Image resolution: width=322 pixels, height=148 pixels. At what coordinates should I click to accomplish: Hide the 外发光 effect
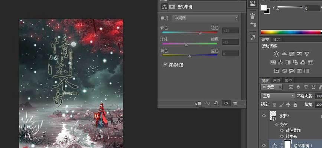[x=282, y=136]
